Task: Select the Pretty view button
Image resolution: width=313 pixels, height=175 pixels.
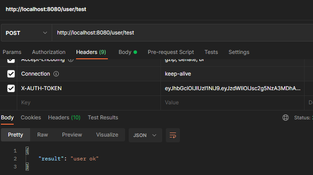Action: click(x=15, y=135)
